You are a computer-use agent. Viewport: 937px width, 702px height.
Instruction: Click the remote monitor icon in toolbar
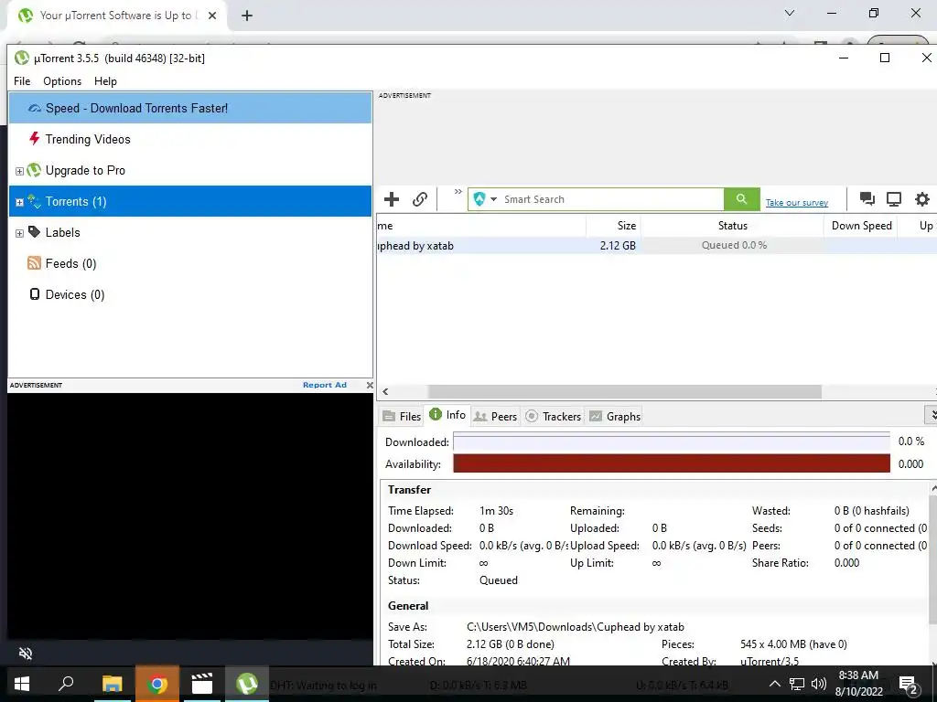click(x=894, y=199)
